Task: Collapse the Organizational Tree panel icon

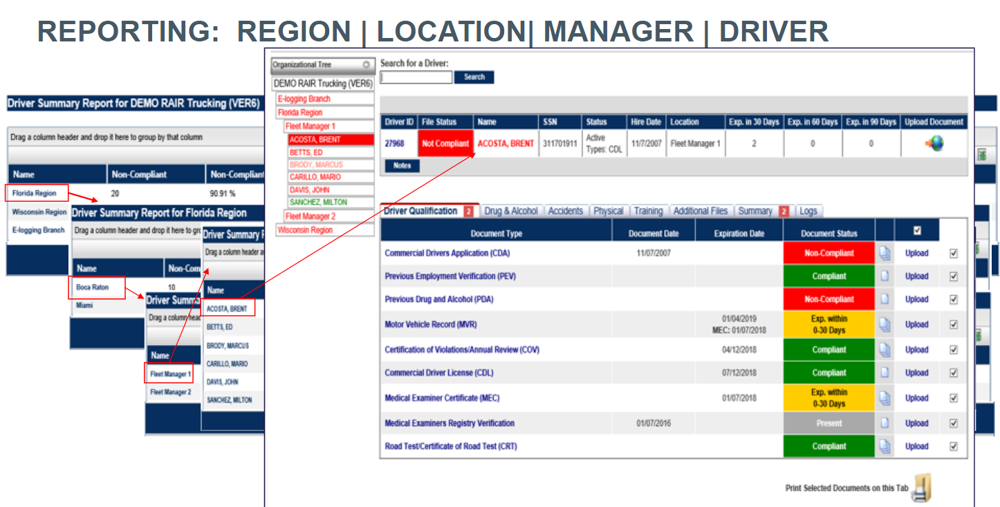Action: point(367,64)
